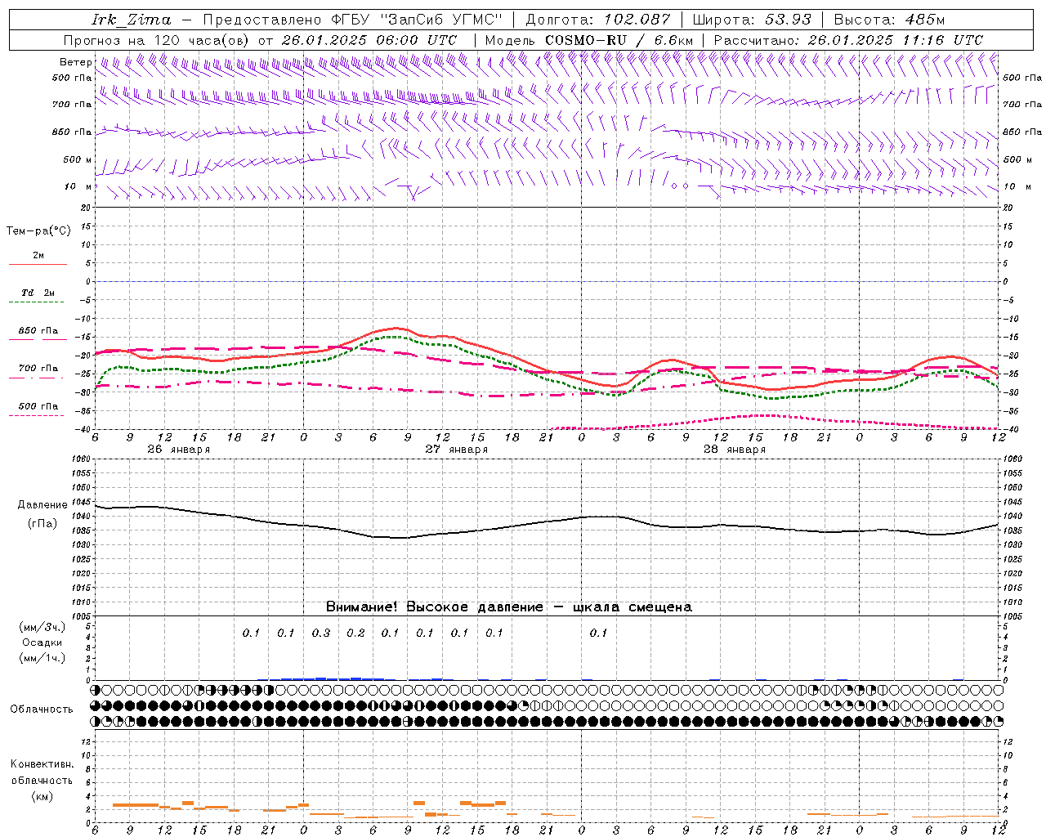
Task: Click the '(гПа)' pressure unit label
Action: 42,523
